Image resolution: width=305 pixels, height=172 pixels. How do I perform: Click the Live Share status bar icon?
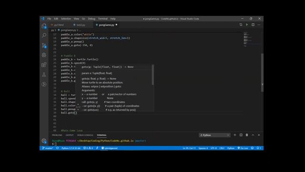click(97, 148)
